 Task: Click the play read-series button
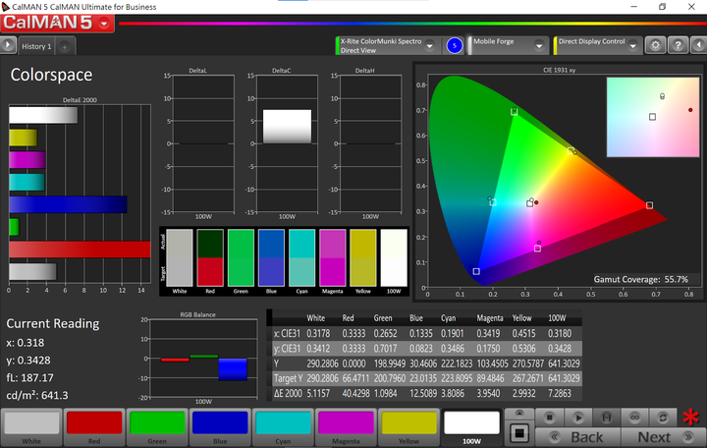pos(578,418)
